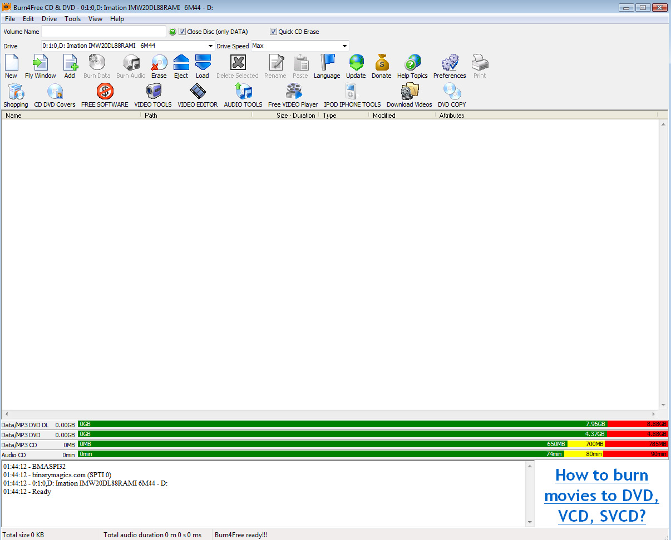Click 'Burn4Free ready!!!' status text

pyautogui.click(x=241, y=535)
